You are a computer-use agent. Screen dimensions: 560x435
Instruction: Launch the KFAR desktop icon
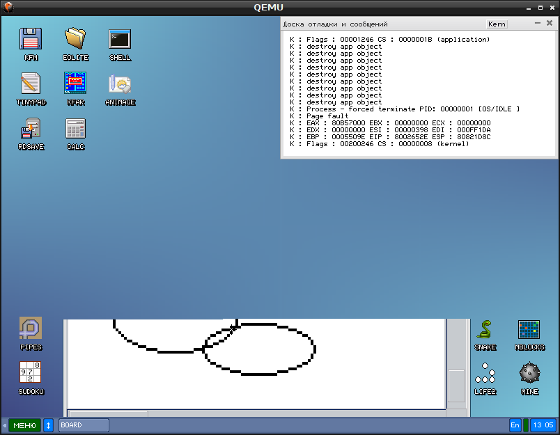click(75, 84)
